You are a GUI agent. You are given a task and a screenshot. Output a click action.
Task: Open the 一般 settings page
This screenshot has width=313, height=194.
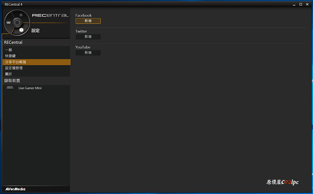(36, 50)
